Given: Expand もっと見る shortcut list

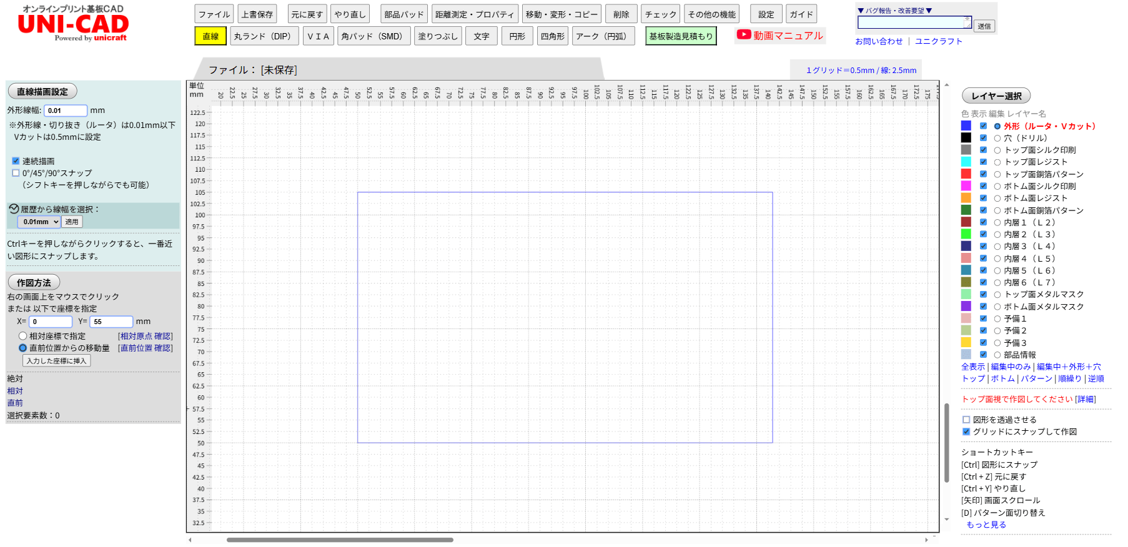Looking at the screenshot, I should coord(986,525).
